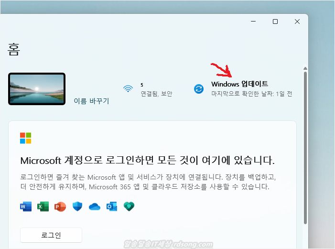Close the Settings window
Screen dimensions: 335x249
297,22
